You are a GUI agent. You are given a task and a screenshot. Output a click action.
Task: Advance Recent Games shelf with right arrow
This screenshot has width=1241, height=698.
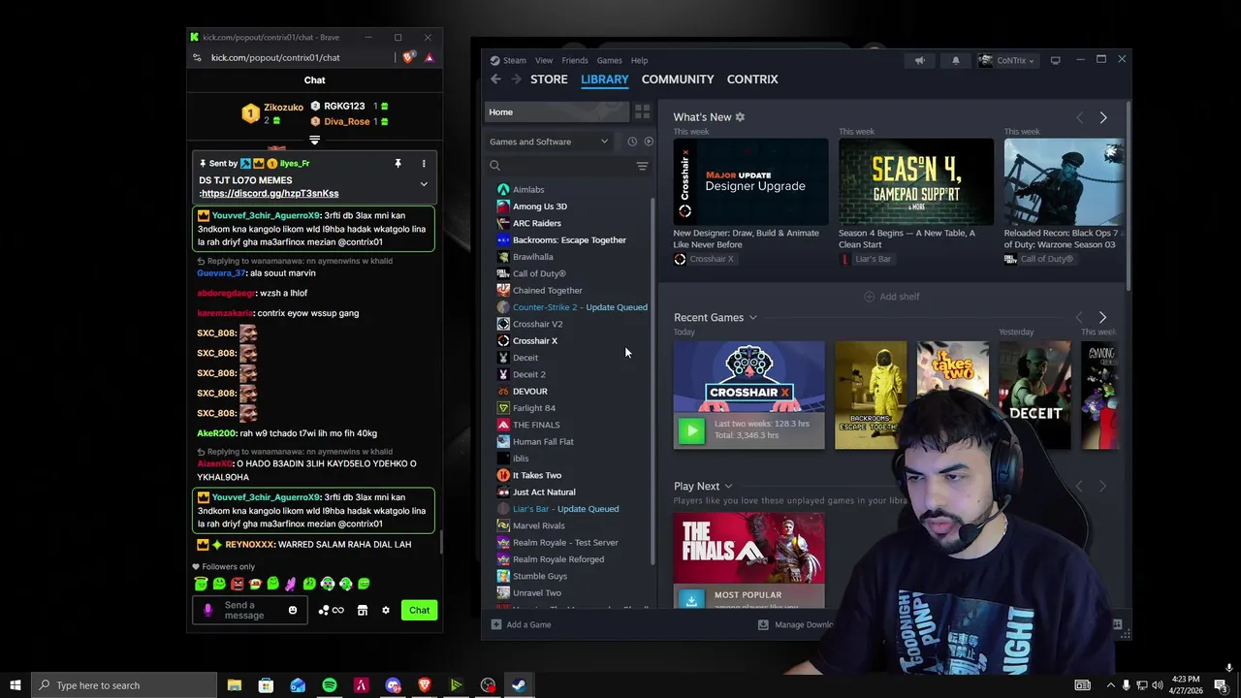[x=1102, y=317]
